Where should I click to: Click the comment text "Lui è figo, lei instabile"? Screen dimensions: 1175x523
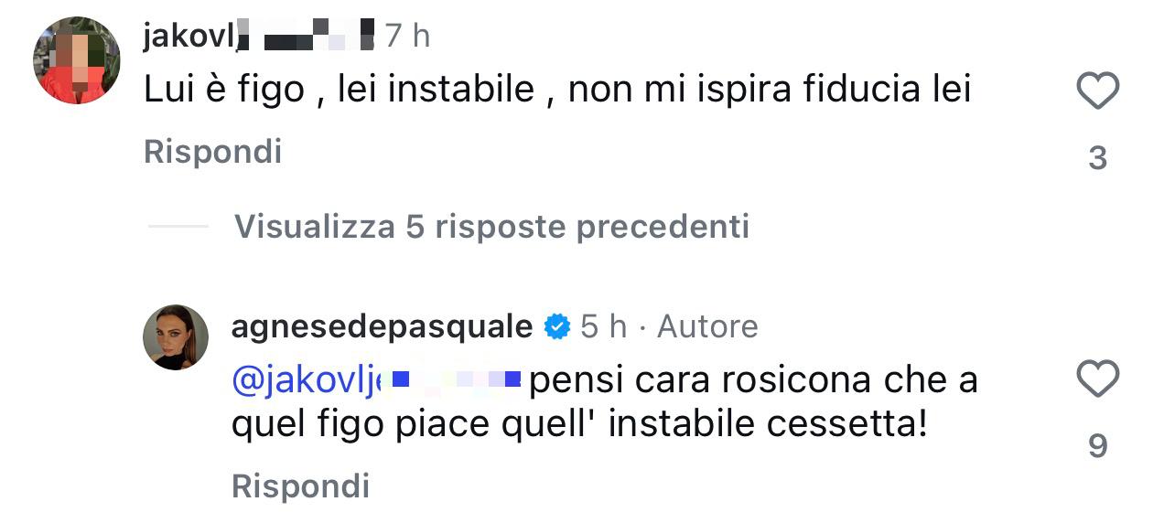click(556, 90)
